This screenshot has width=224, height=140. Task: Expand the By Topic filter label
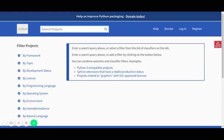tap(28, 63)
